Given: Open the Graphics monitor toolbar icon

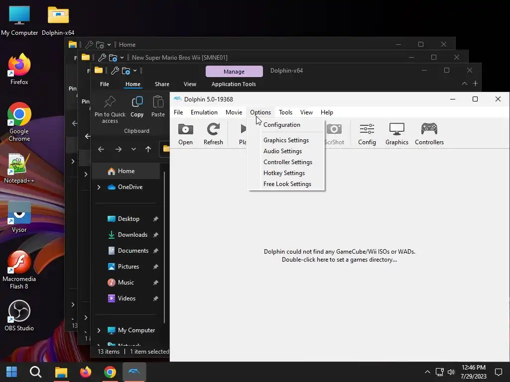Looking at the screenshot, I should [x=397, y=134].
